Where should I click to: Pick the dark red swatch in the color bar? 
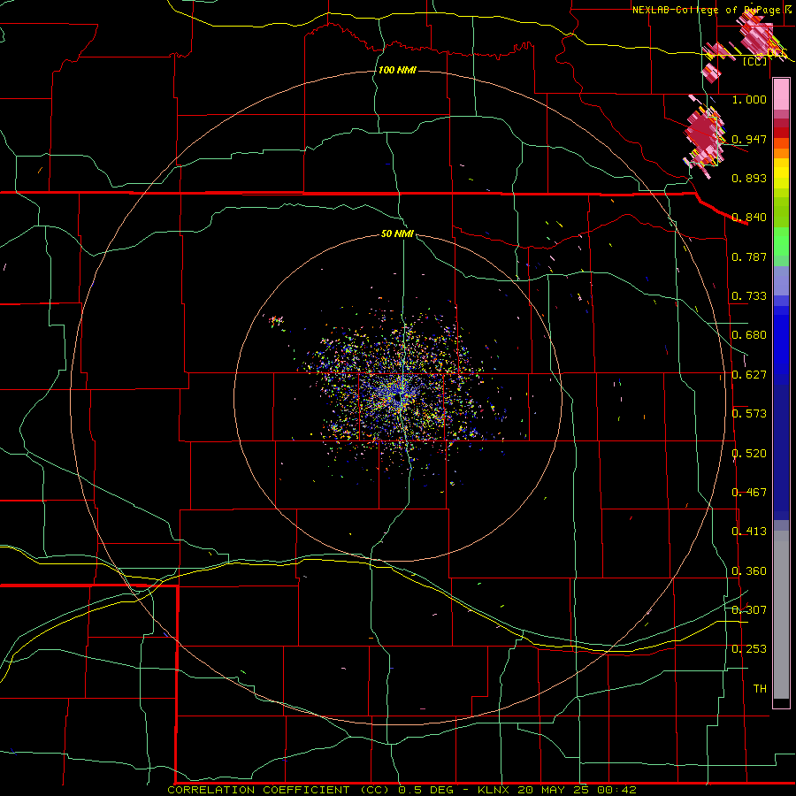pos(781,133)
